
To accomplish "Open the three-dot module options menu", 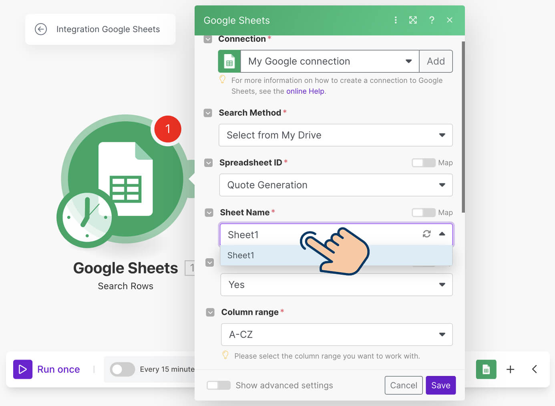I will click(x=396, y=20).
